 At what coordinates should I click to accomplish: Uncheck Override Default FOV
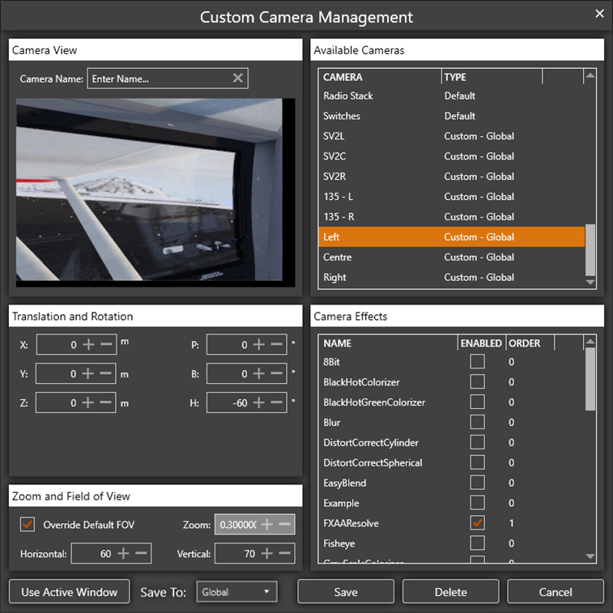(28, 524)
